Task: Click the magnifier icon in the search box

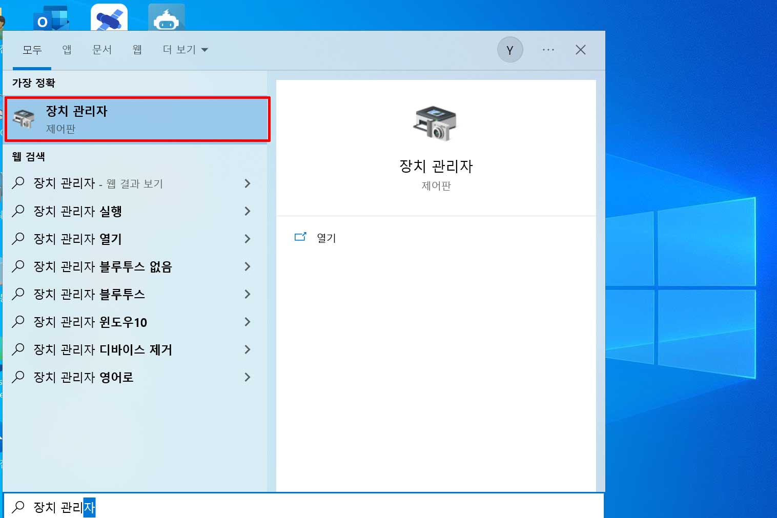Action: point(18,507)
